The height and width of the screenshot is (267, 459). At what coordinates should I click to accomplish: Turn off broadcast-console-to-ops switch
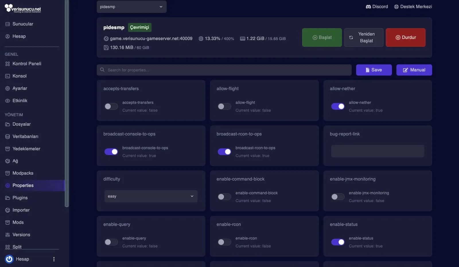[x=111, y=152]
